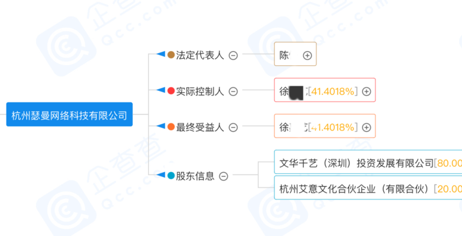The width and height of the screenshot is (462, 236).
Task: Select the 股东信息 label
Action: (195, 176)
